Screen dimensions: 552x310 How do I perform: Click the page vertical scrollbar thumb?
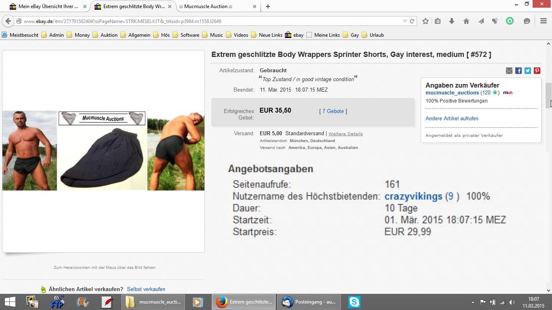[x=548, y=95]
